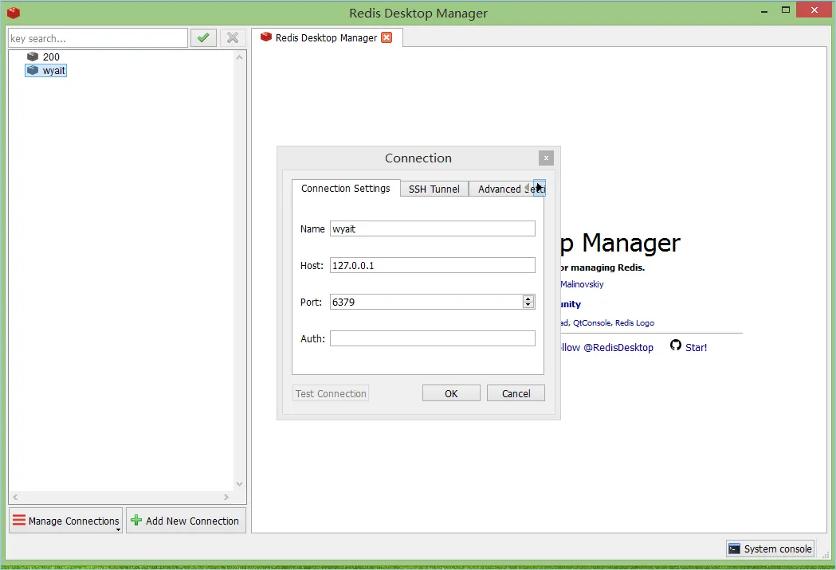Open Manage Connections dropdown menu

click(x=65, y=521)
